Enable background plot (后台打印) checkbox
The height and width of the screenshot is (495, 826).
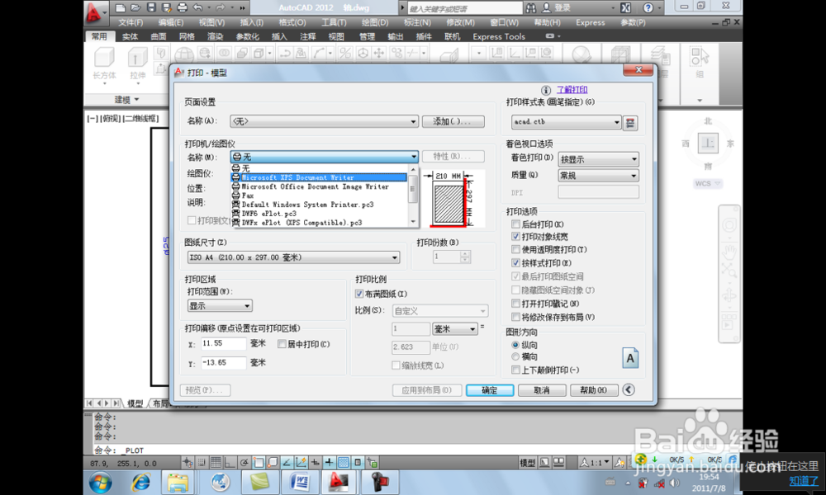(515, 224)
